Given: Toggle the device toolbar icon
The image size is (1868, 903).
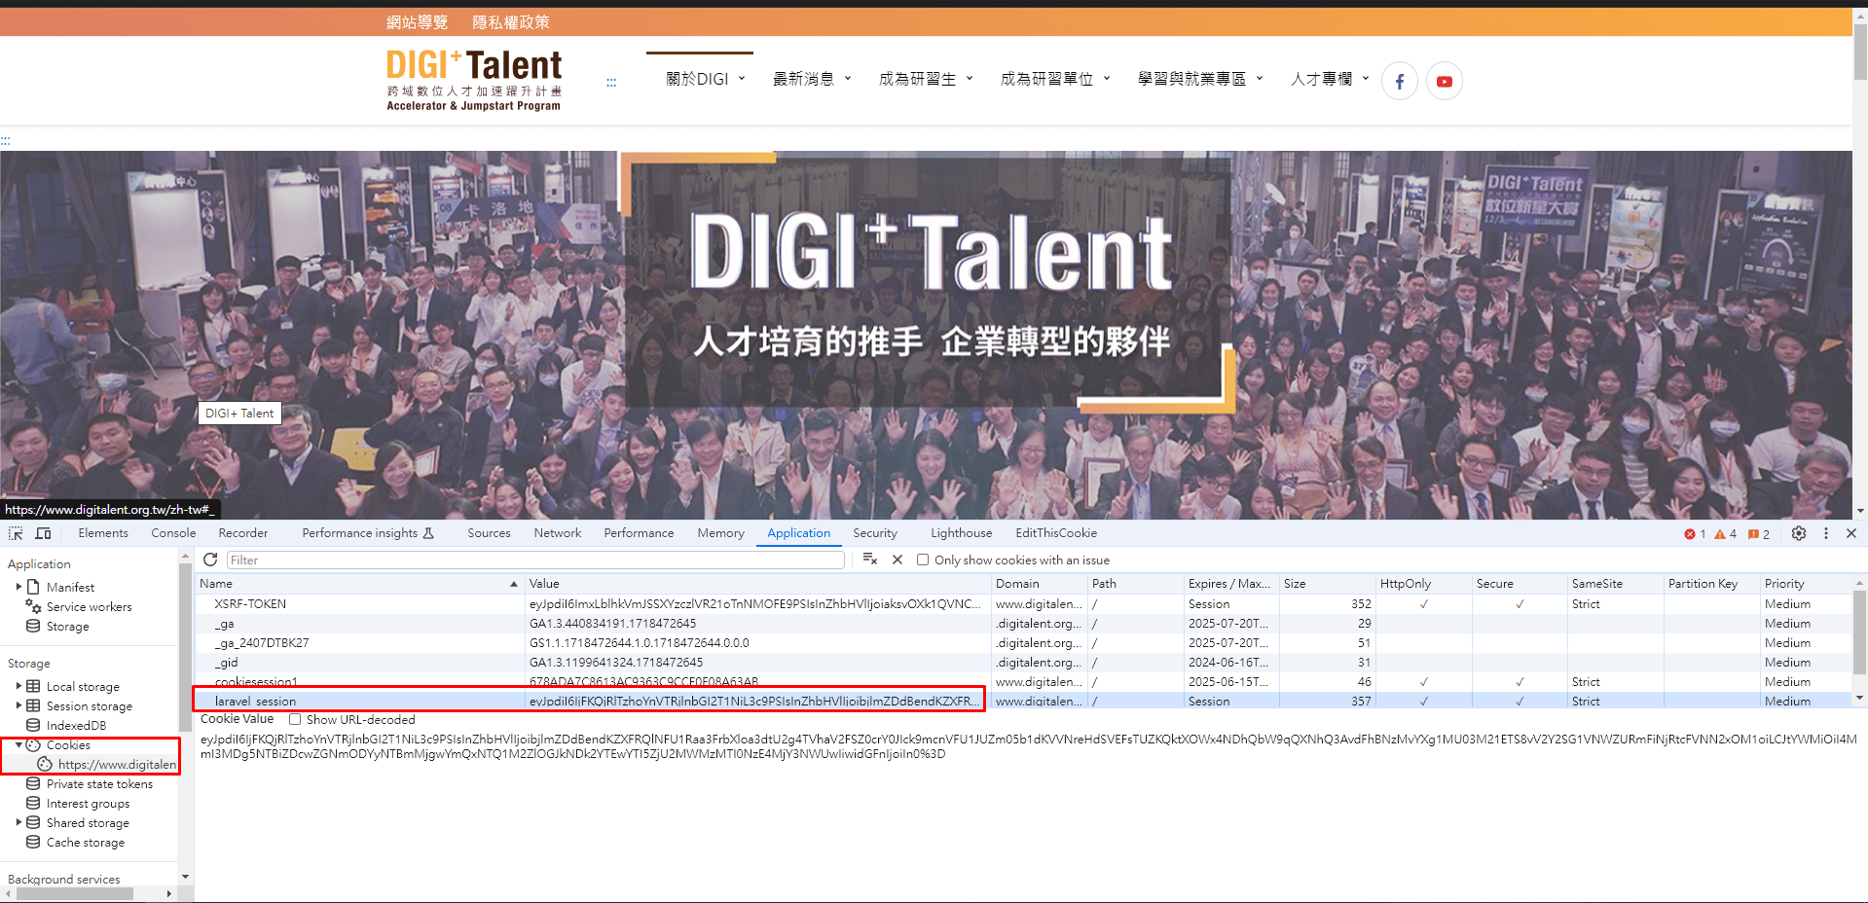Looking at the screenshot, I should pyautogui.click(x=43, y=533).
